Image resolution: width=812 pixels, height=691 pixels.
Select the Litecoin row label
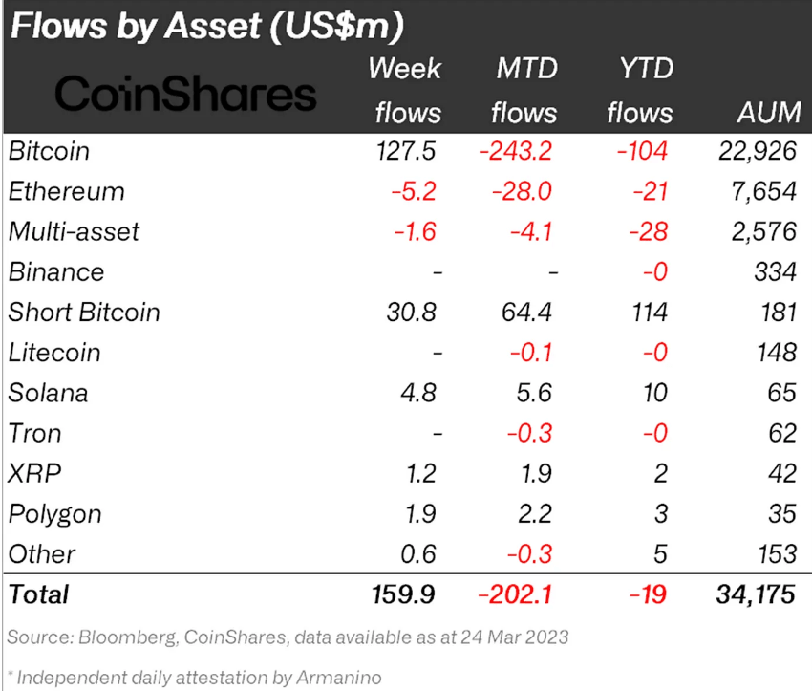54,353
